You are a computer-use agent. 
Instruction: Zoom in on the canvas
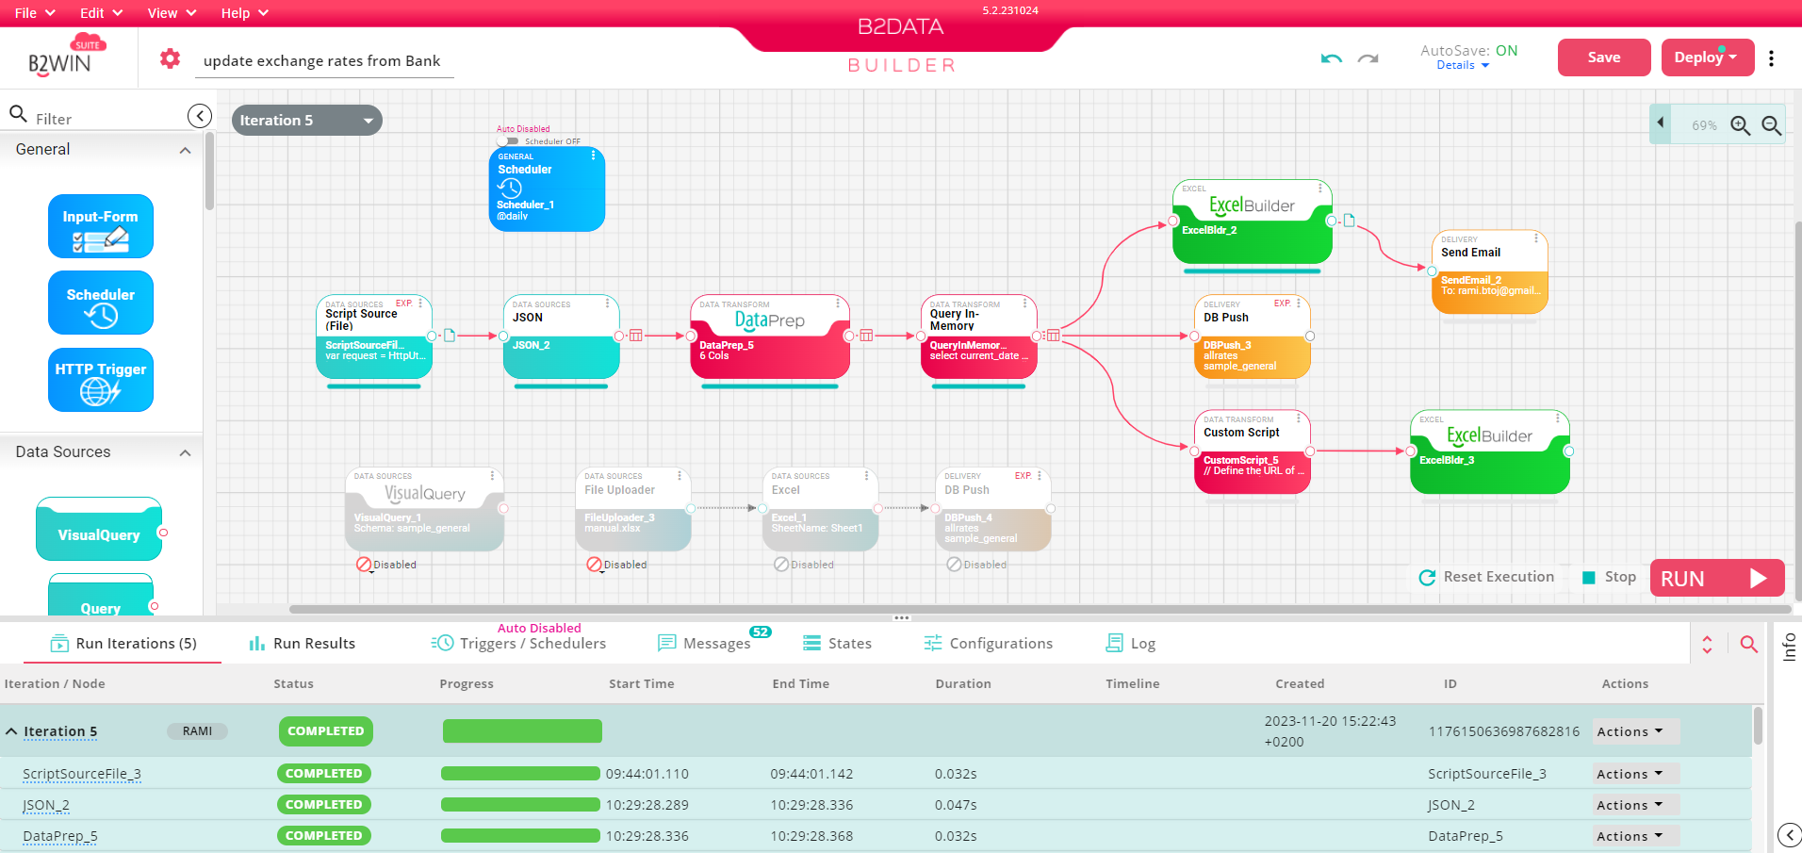(1740, 125)
